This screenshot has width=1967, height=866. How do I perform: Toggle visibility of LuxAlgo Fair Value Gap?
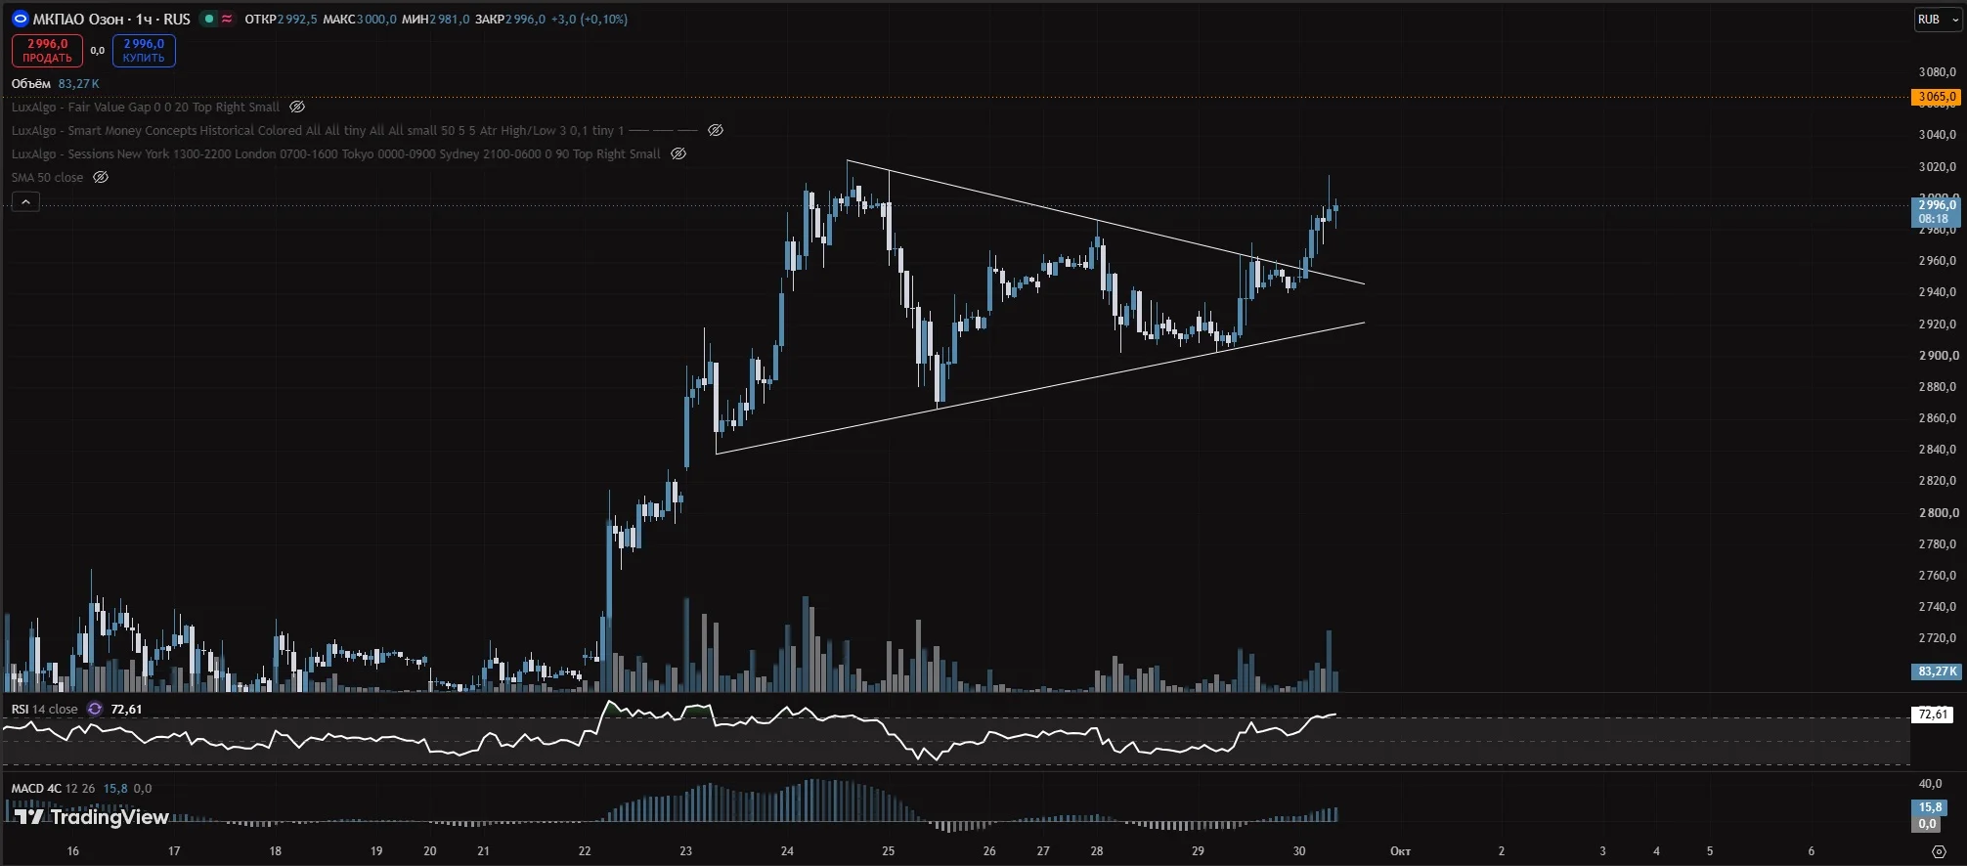(x=297, y=108)
